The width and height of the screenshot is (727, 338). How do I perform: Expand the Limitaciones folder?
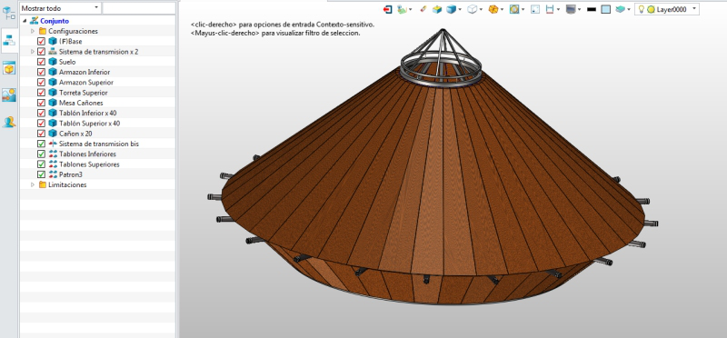[x=33, y=184]
